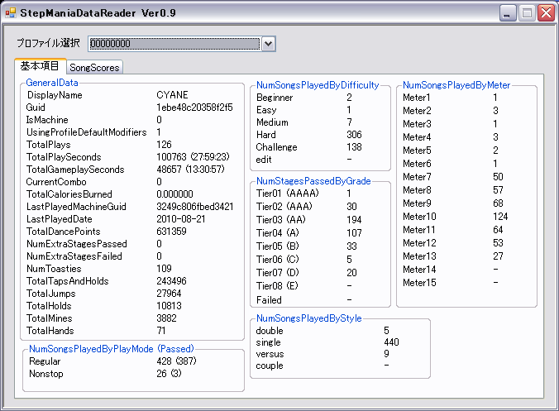Click the Tier05 (B) count 33
The width and height of the screenshot is (559, 411).
(351, 246)
